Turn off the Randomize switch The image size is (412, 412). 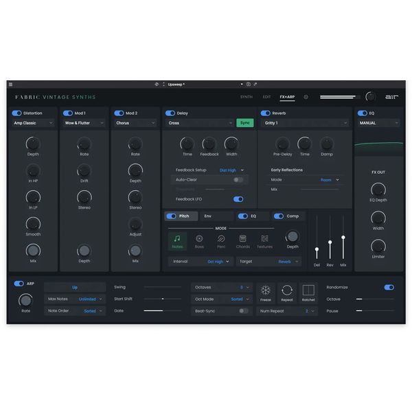click(x=389, y=288)
